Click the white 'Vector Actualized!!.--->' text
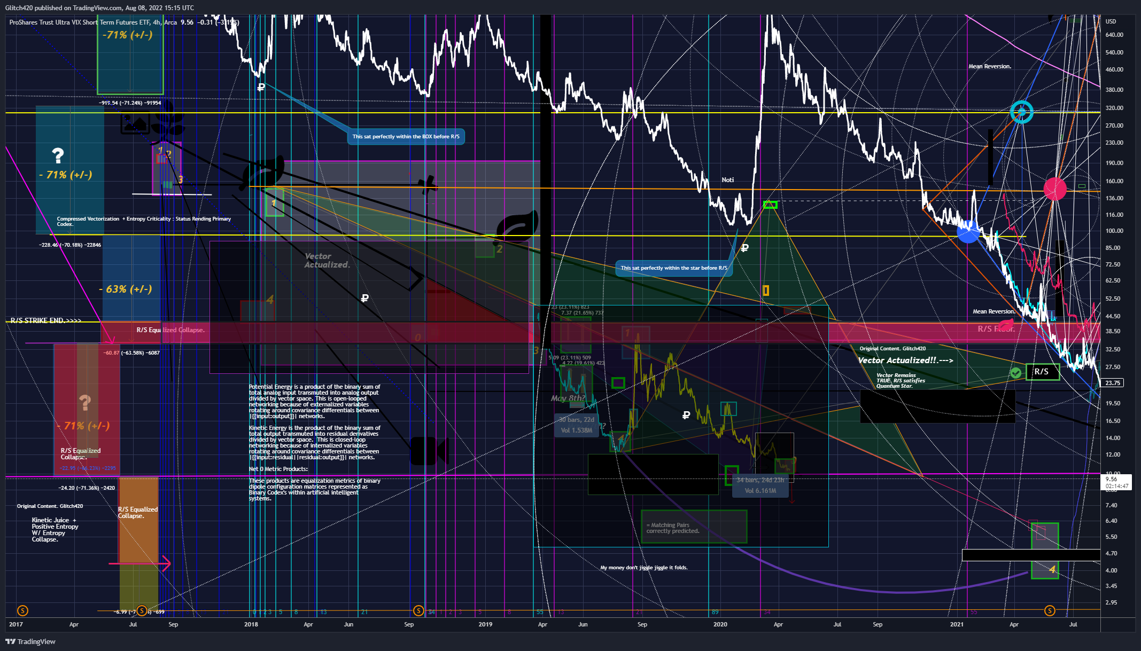Image resolution: width=1141 pixels, height=651 pixels. [x=905, y=360]
